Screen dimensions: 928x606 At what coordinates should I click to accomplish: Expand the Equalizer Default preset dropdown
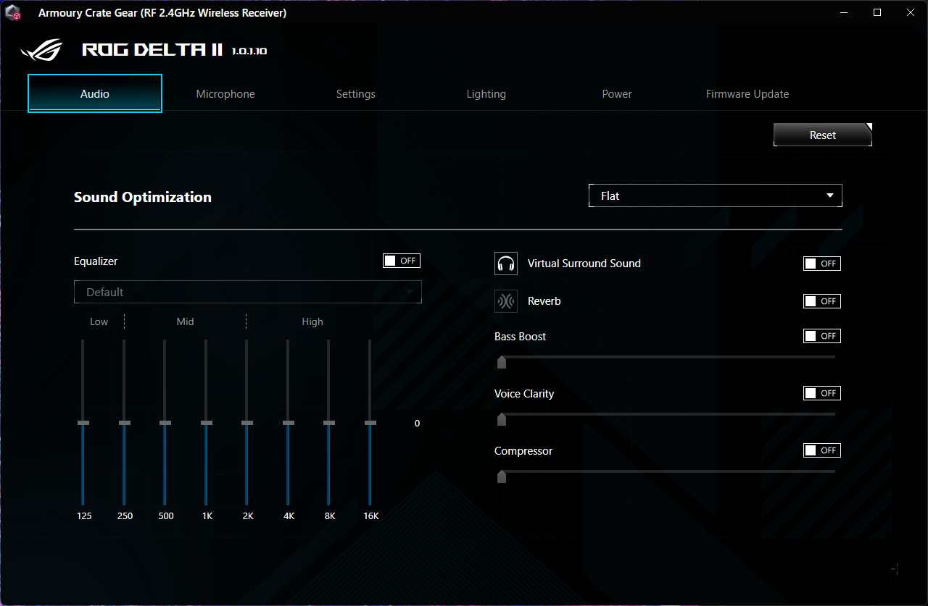[248, 292]
